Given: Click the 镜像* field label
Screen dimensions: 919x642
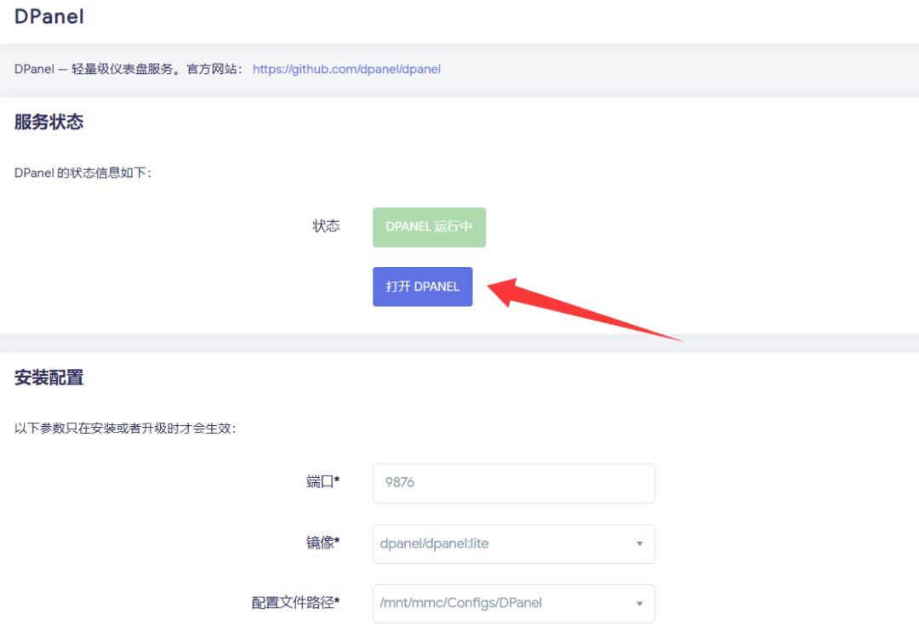Looking at the screenshot, I should pyautogui.click(x=323, y=543).
